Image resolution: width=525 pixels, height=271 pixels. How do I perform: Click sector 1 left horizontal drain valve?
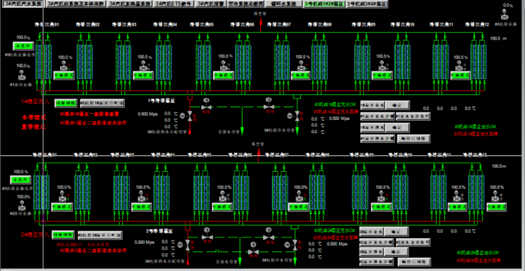pyautogui.click(x=206, y=107)
